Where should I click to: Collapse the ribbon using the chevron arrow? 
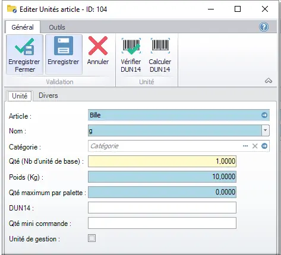(269, 81)
